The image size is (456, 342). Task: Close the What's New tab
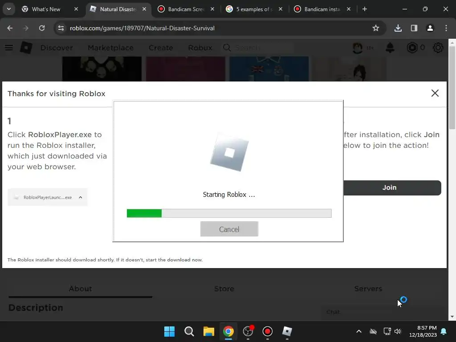(x=76, y=9)
